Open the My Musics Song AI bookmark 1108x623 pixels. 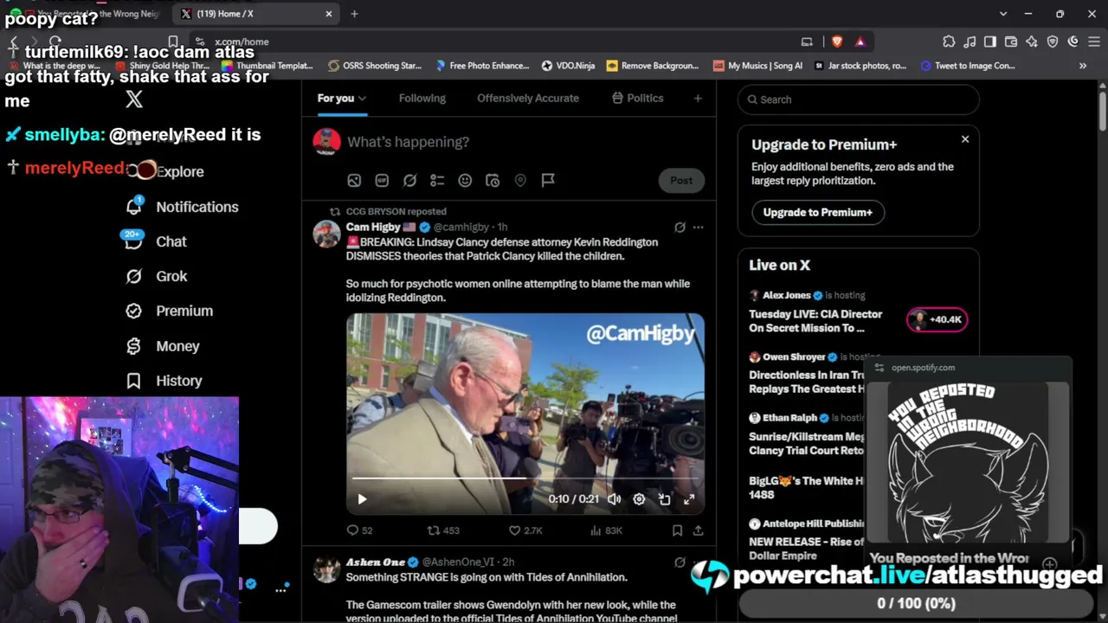click(757, 66)
